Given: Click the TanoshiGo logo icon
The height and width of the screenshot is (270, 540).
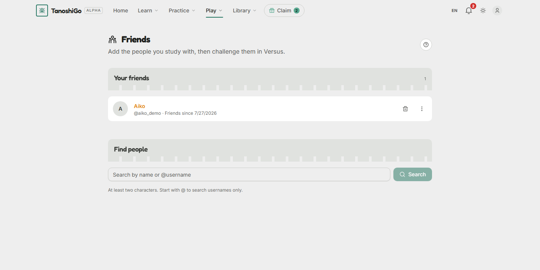Looking at the screenshot, I should (42, 10).
